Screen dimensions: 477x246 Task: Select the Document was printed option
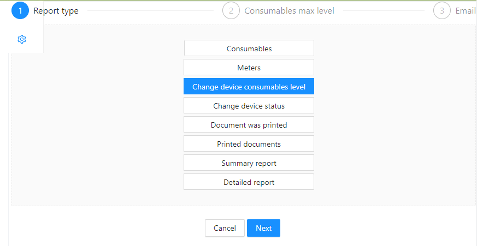pos(249,125)
